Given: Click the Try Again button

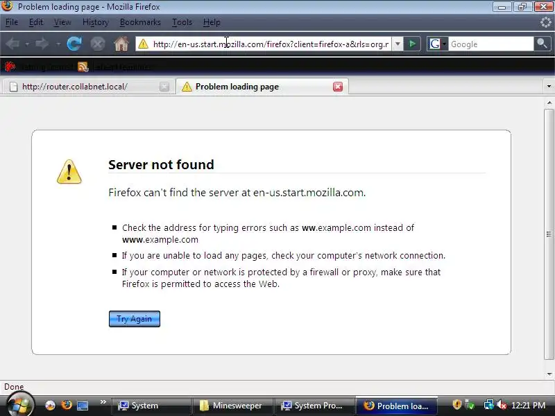Looking at the screenshot, I should (135, 319).
